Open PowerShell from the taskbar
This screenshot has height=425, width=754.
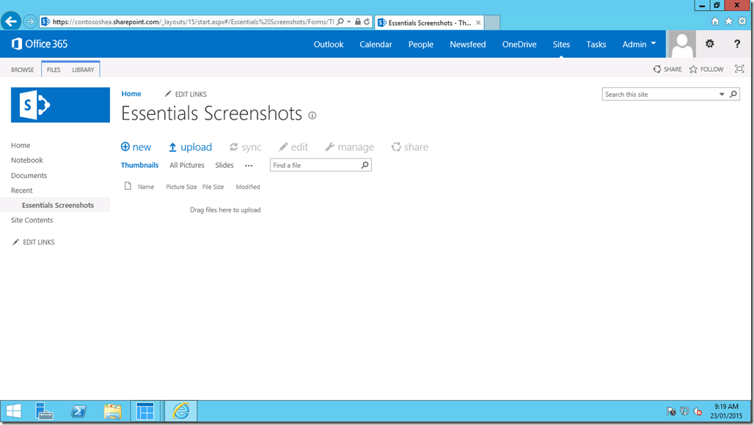pyautogui.click(x=78, y=411)
